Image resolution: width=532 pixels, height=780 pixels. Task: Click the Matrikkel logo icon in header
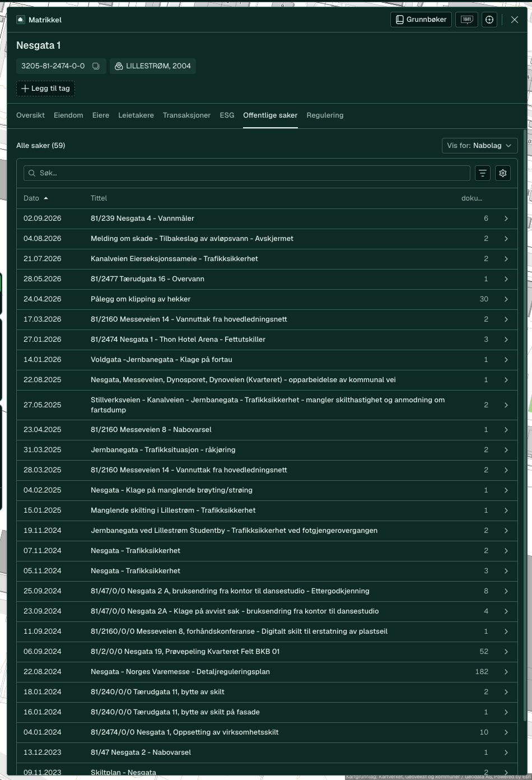(21, 20)
